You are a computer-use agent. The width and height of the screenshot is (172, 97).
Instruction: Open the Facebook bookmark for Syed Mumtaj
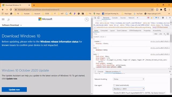(110, 14)
